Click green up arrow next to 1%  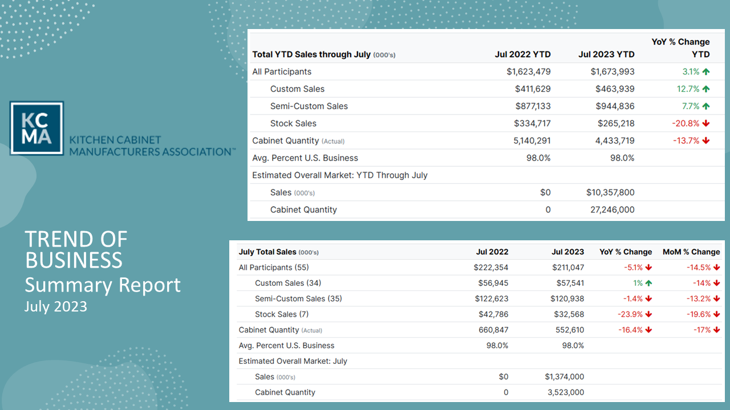click(x=648, y=283)
